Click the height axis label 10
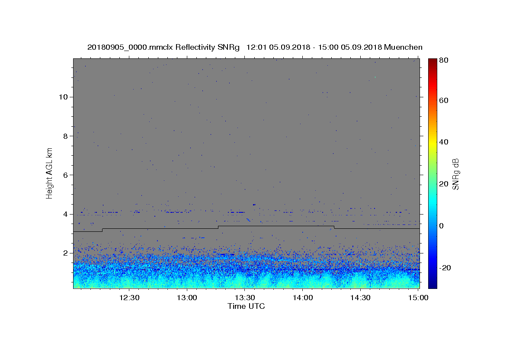The width and height of the screenshot is (519, 346). (63, 97)
